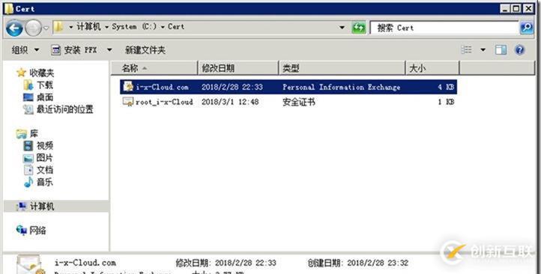Click the 桌面 icon in sidebar
Viewport: 541px width, 274px height.
click(x=28, y=97)
